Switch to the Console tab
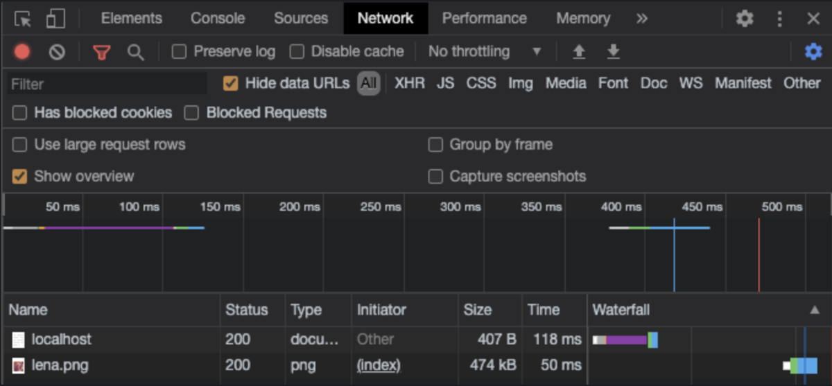Screen dimensions: 832x386 click(218, 19)
